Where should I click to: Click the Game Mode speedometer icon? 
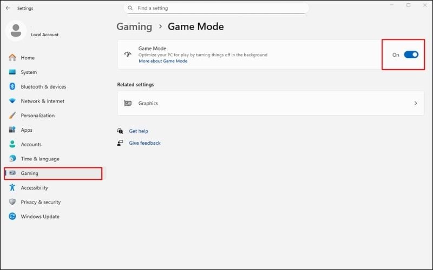(x=128, y=54)
